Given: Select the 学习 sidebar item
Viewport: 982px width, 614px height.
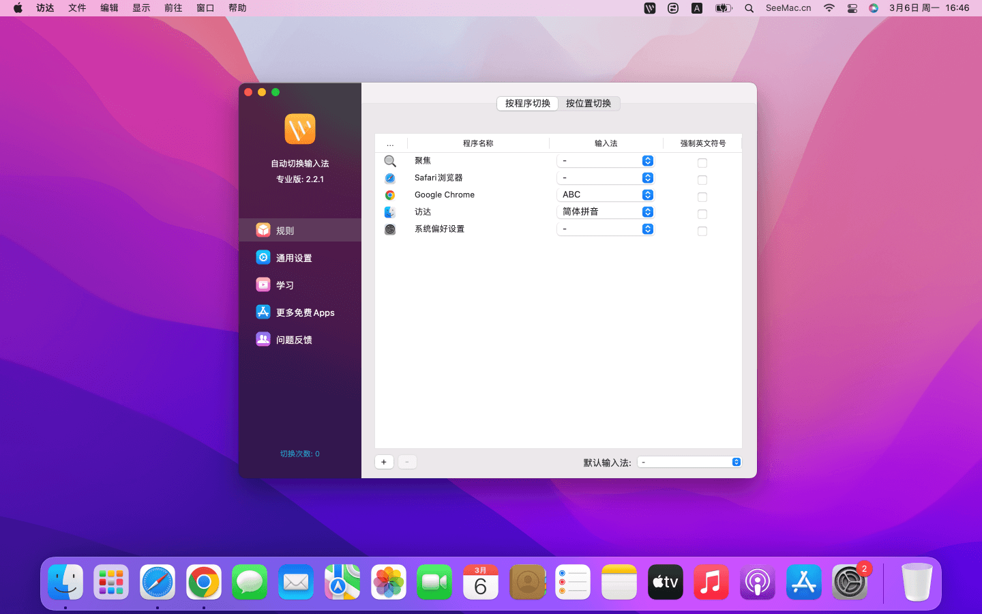Looking at the screenshot, I should point(285,285).
